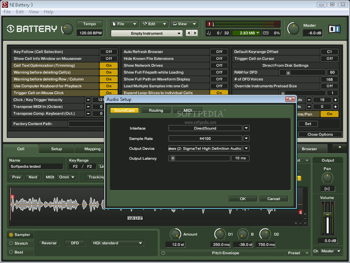Click the Native Instruments NI logo
The image size is (350, 263).
tap(334, 29)
